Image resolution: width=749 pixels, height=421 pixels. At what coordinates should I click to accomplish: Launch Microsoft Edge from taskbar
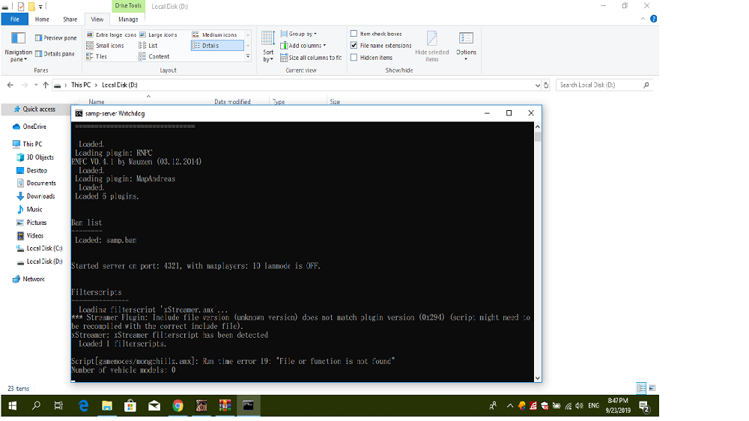click(x=83, y=406)
